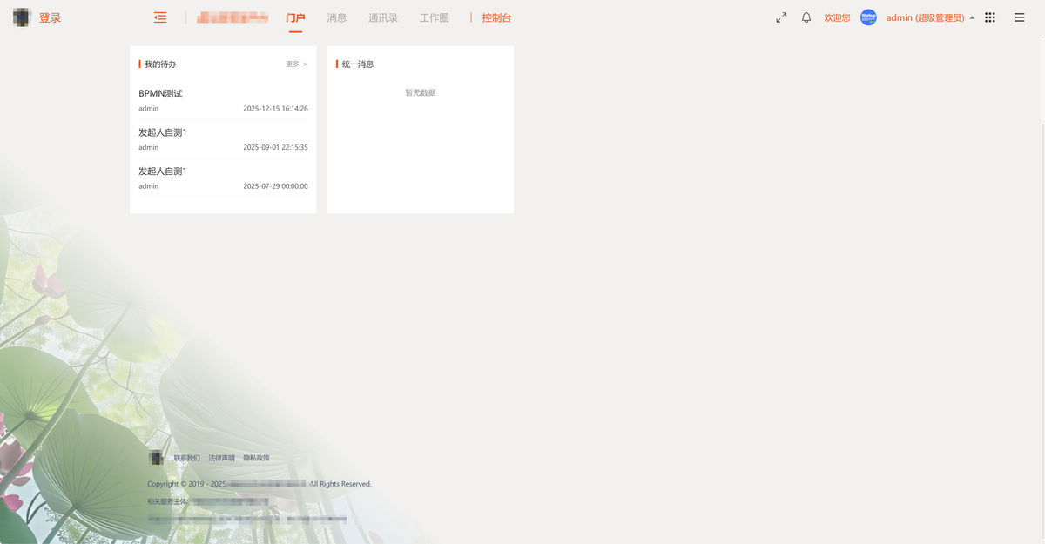This screenshot has width=1045, height=544.
Task: Open 发起人自测1 dated 2025-07-29
Action: coord(223,178)
